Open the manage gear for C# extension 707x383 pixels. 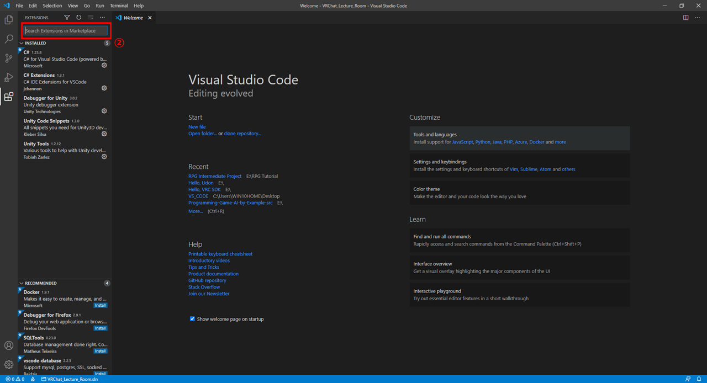tap(104, 65)
